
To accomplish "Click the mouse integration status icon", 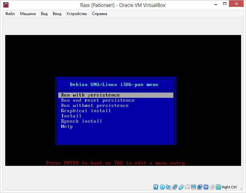I will pos(212,187).
